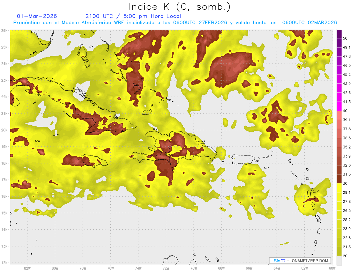Click longitude axis label '76W'
The width and height of the screenshot is (353, 272).
(110, 268)
